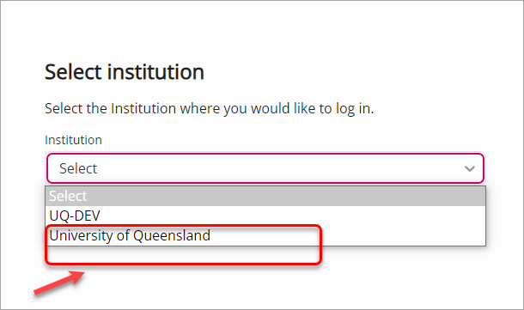Click the Select institution heading
This screenshot has width=524, height=310.
point(125,72)
